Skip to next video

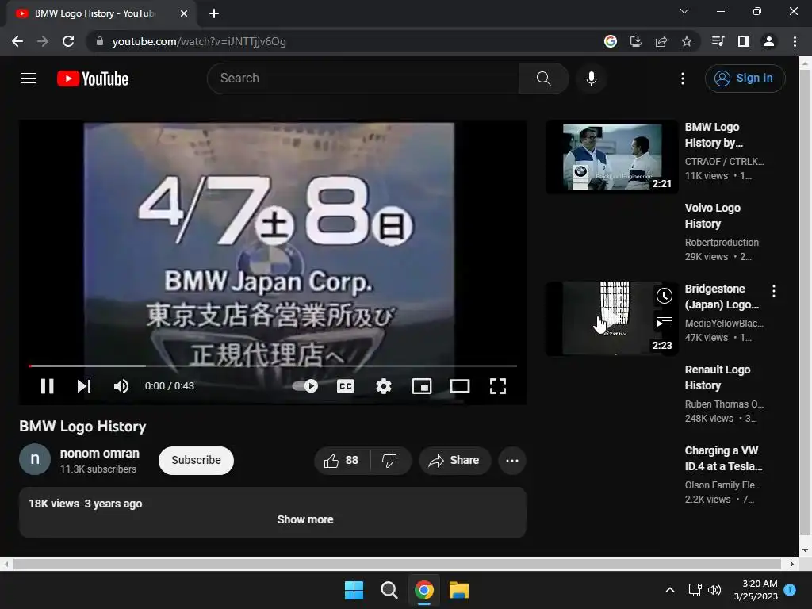84,386
